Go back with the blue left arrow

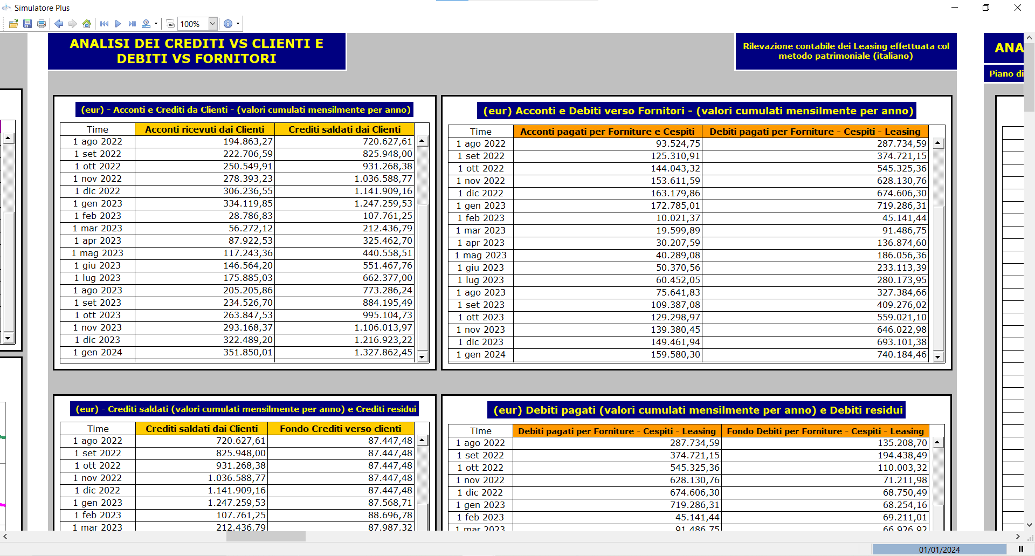point(59,24)
